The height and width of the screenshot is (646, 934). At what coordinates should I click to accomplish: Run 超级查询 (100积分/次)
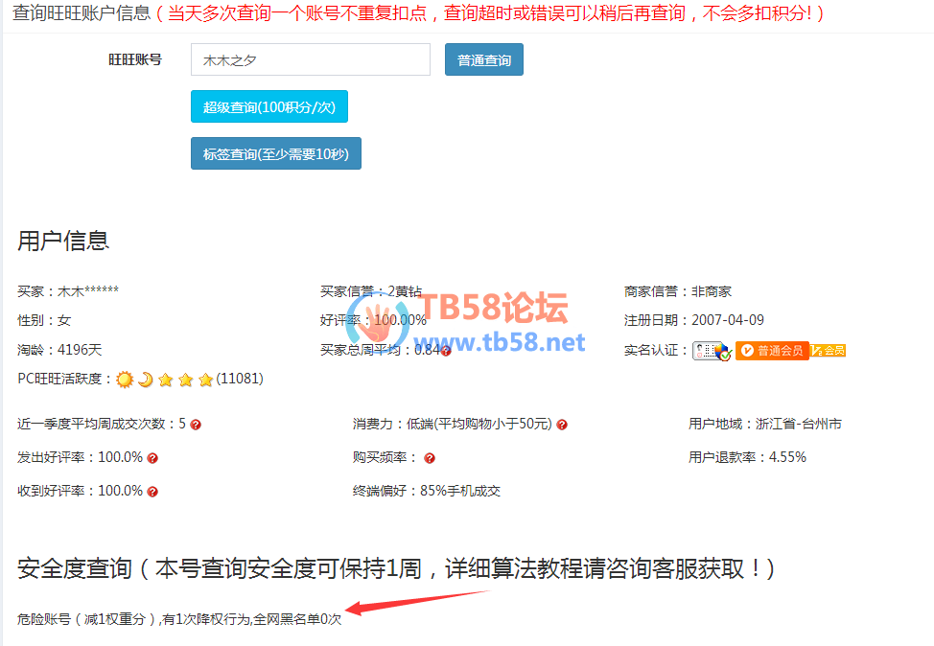(269, 106)
